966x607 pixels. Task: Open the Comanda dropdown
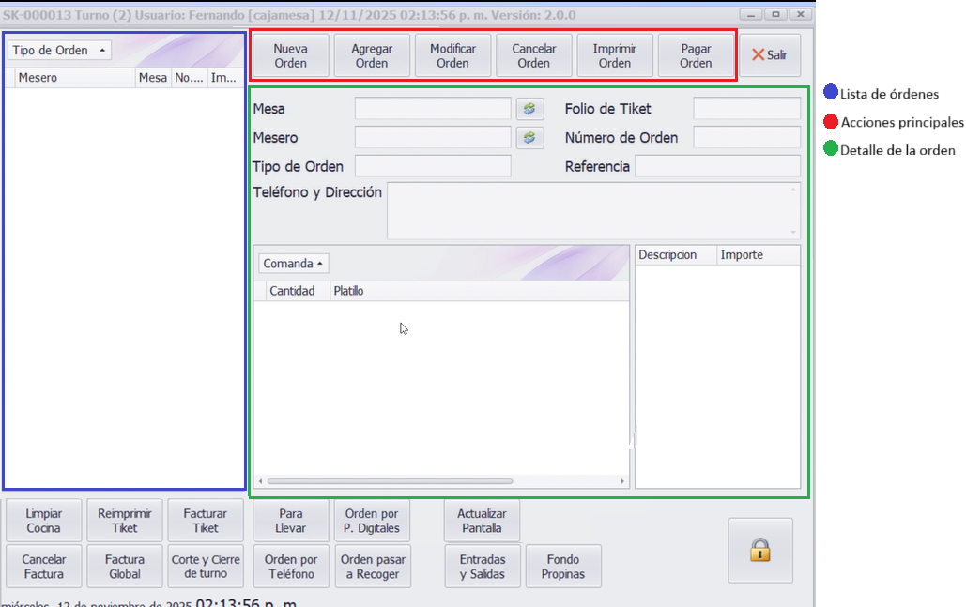click(x=293, y=264)
